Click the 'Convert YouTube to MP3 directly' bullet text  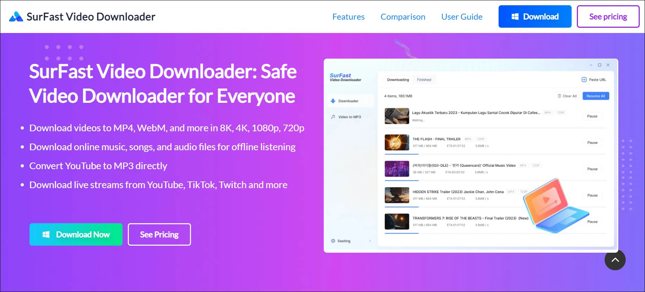[98, 166]
